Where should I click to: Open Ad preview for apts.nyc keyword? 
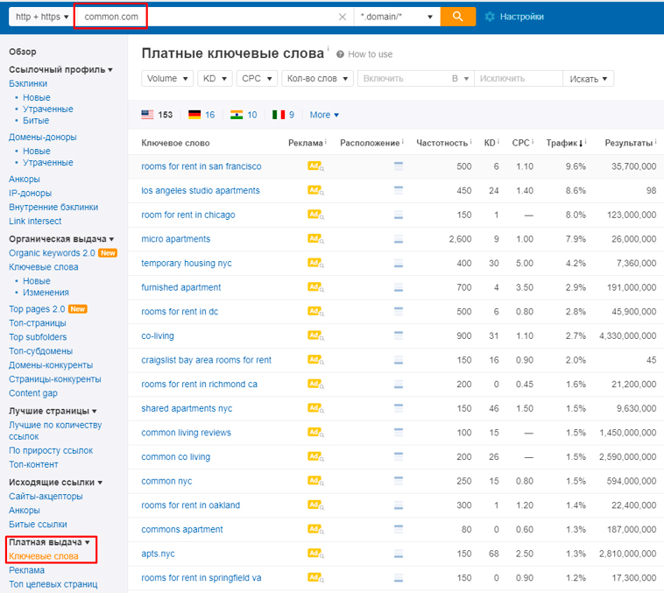315,554
